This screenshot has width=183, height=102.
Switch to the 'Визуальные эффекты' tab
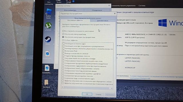75,20
